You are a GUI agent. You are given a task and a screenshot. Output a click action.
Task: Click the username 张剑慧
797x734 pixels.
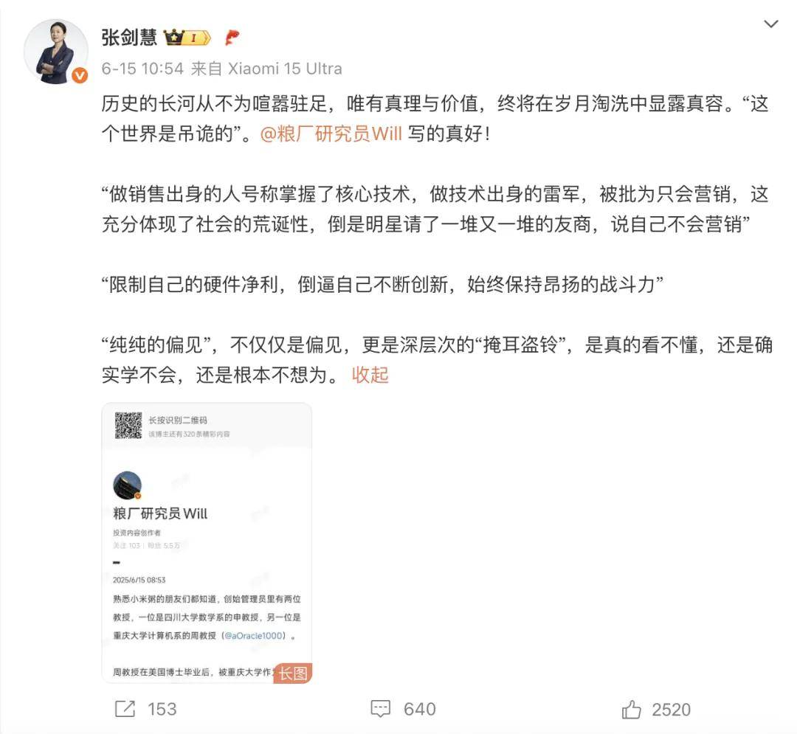[129, 37]
